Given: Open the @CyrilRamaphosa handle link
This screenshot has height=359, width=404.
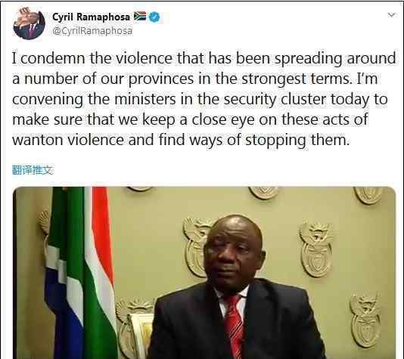Looking at the screenshot, I should (x=92, y=31).
